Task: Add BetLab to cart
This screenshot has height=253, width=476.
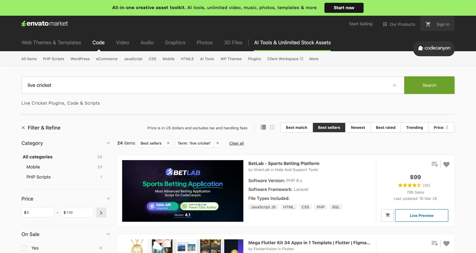Action: [387, 215]
